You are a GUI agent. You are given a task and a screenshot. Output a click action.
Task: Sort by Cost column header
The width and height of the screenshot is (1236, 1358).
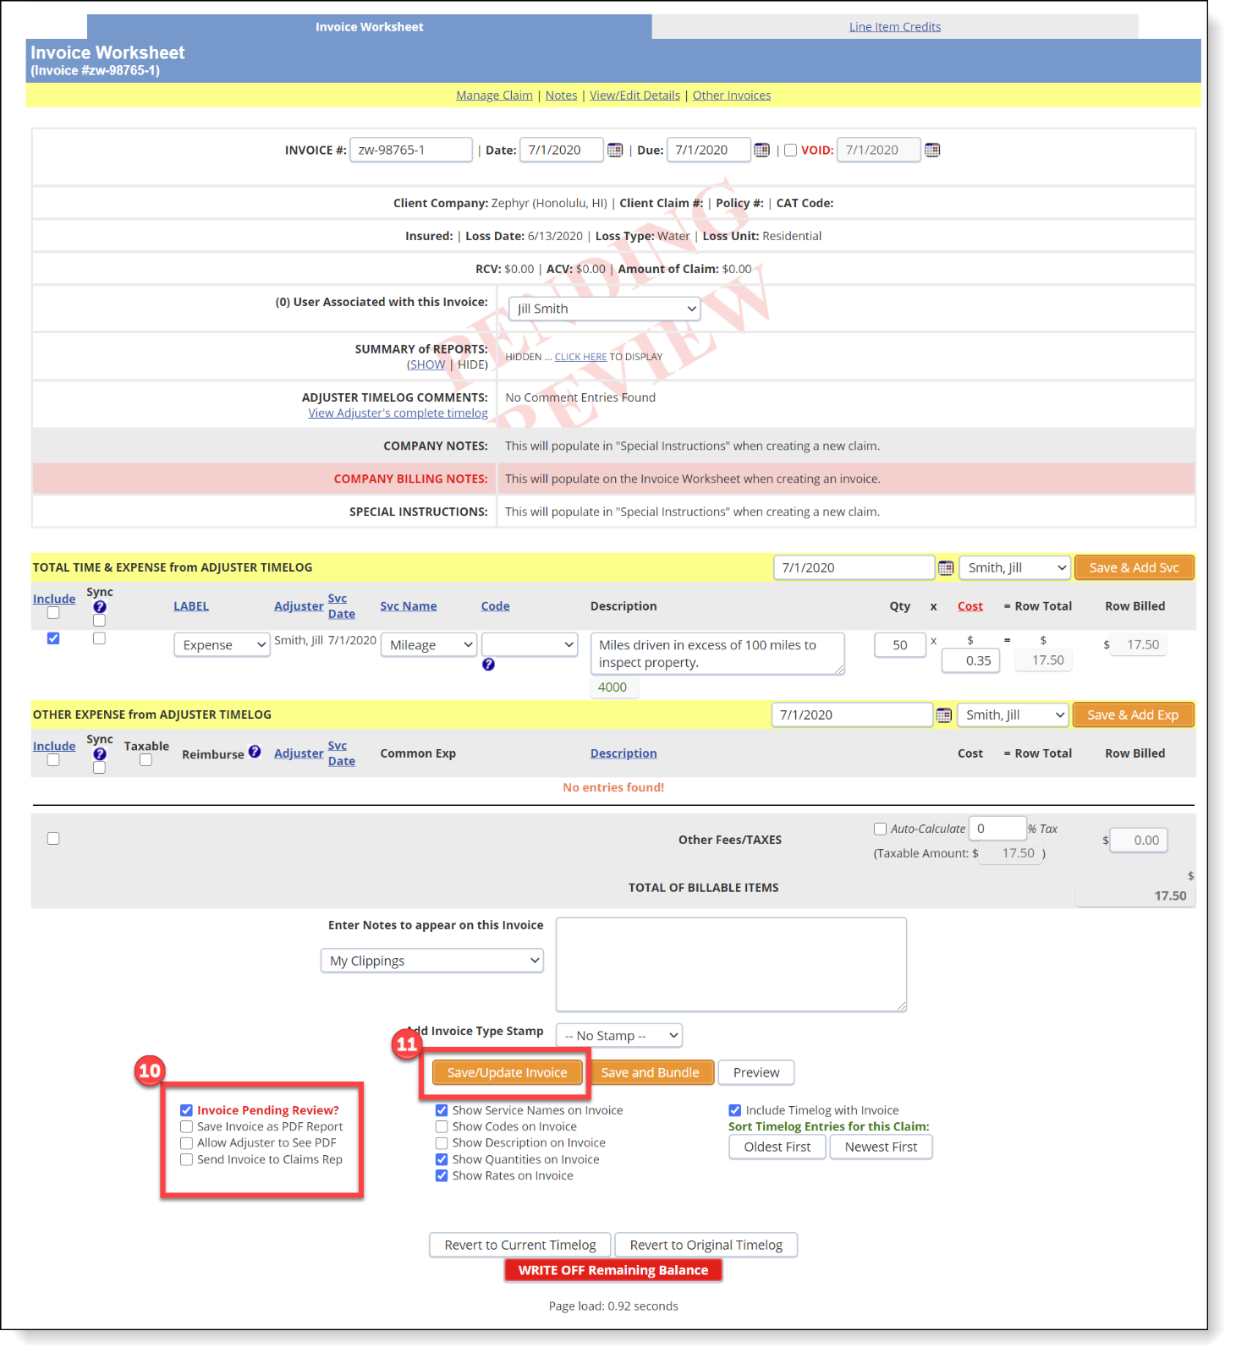970,606
